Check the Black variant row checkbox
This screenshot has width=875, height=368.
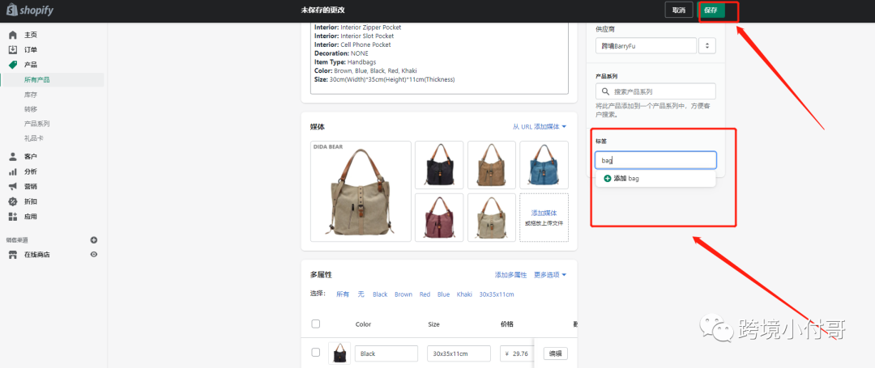point(316,353)
